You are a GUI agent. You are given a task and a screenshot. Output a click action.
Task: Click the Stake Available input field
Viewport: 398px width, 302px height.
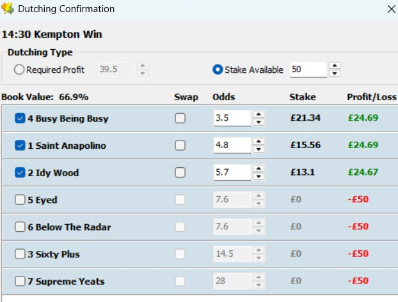click(308, 70)
